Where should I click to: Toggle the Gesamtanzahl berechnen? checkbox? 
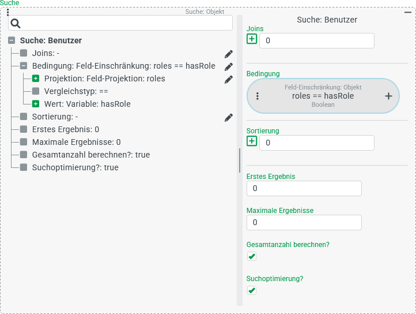(x=252, y=256)
